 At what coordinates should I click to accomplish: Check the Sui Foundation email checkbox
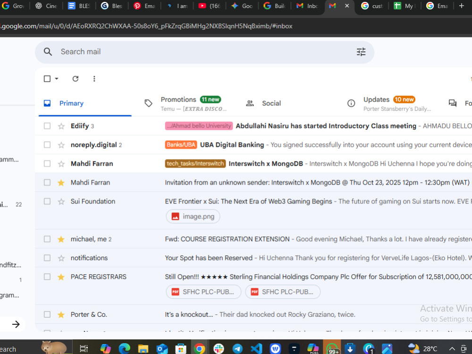(47, 201)
